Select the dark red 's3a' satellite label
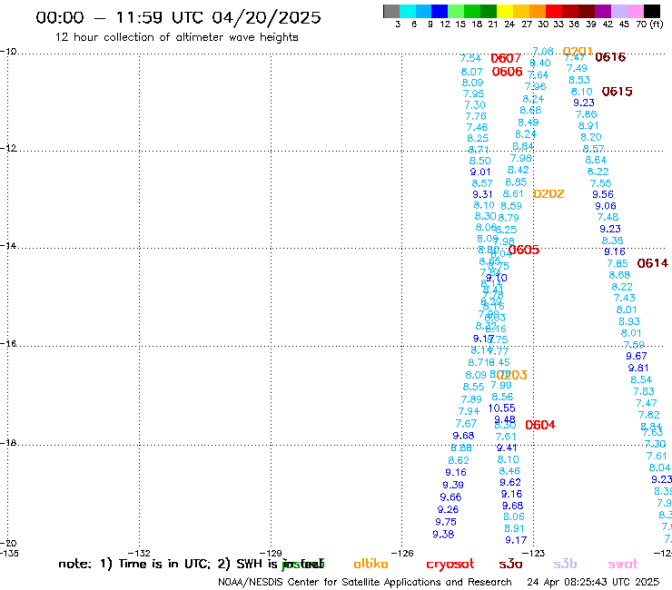This screenshot has width=672, height=590. pyautogui.click(x=510, y=564)
